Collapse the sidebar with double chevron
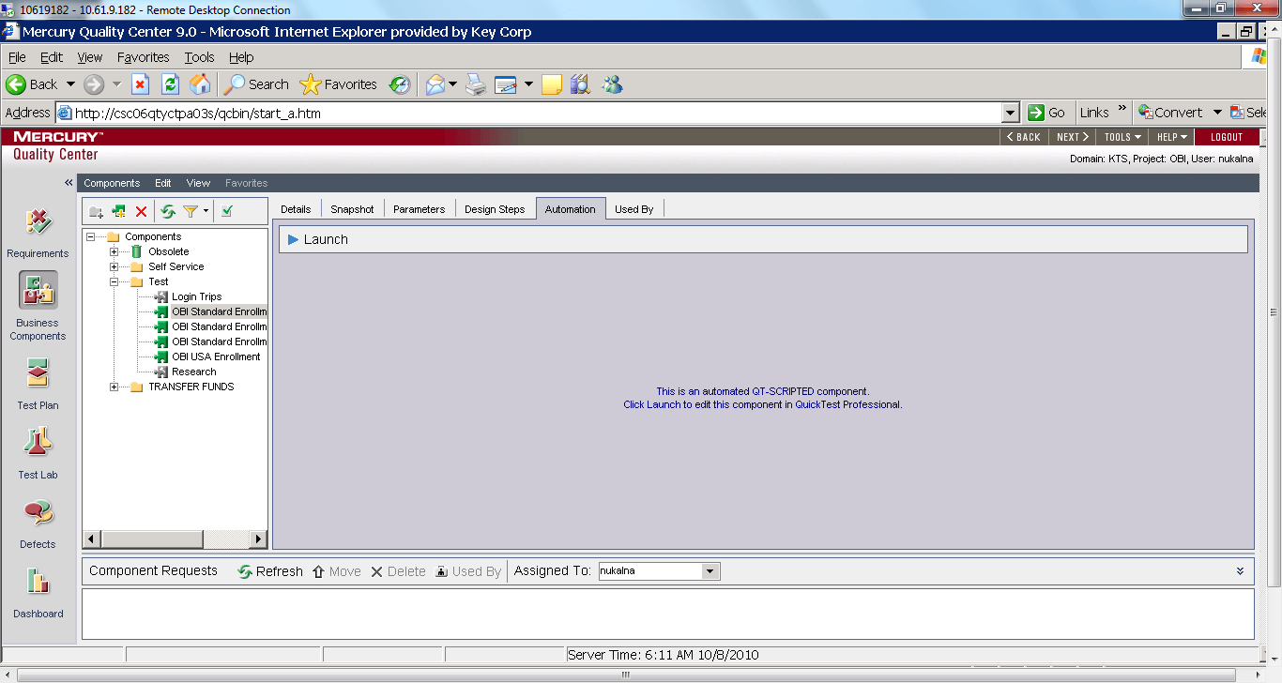The image size is (1282, 683). pyautogui.click(x=69, y=182)
